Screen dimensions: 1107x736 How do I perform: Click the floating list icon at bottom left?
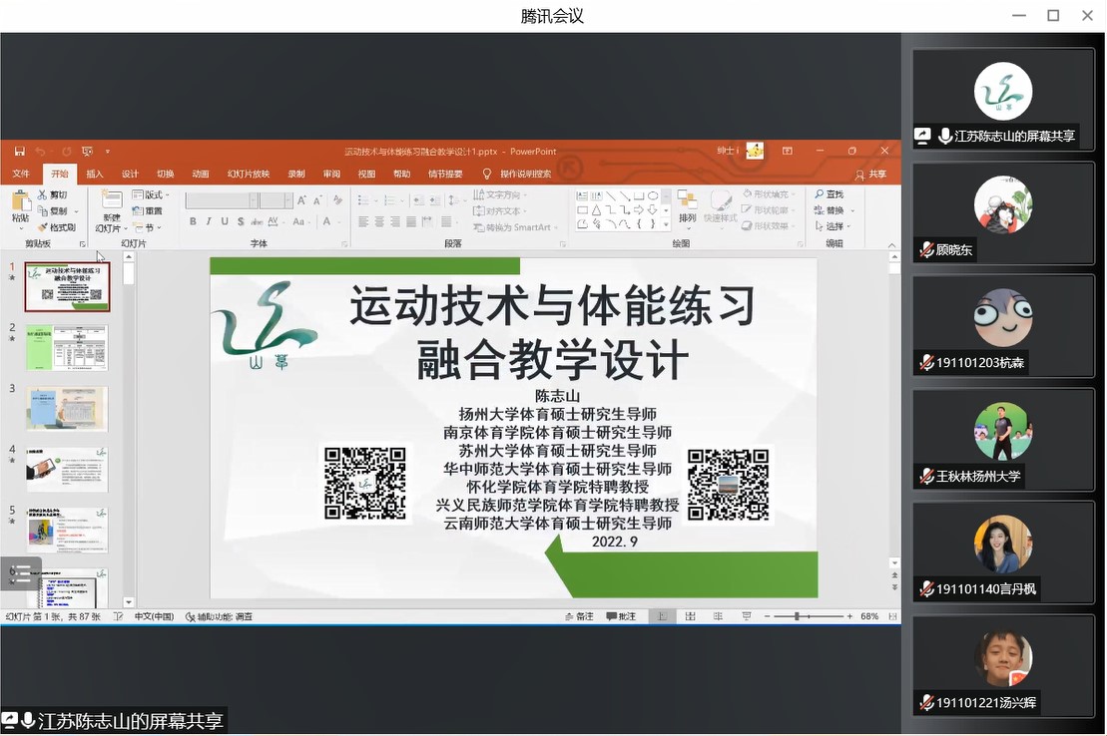[x=20, y=573]
